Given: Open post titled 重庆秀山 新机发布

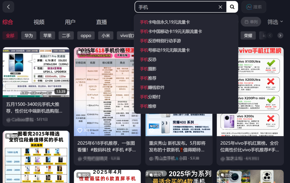Looking at the screenshot, I should click(x=177, y=147).
